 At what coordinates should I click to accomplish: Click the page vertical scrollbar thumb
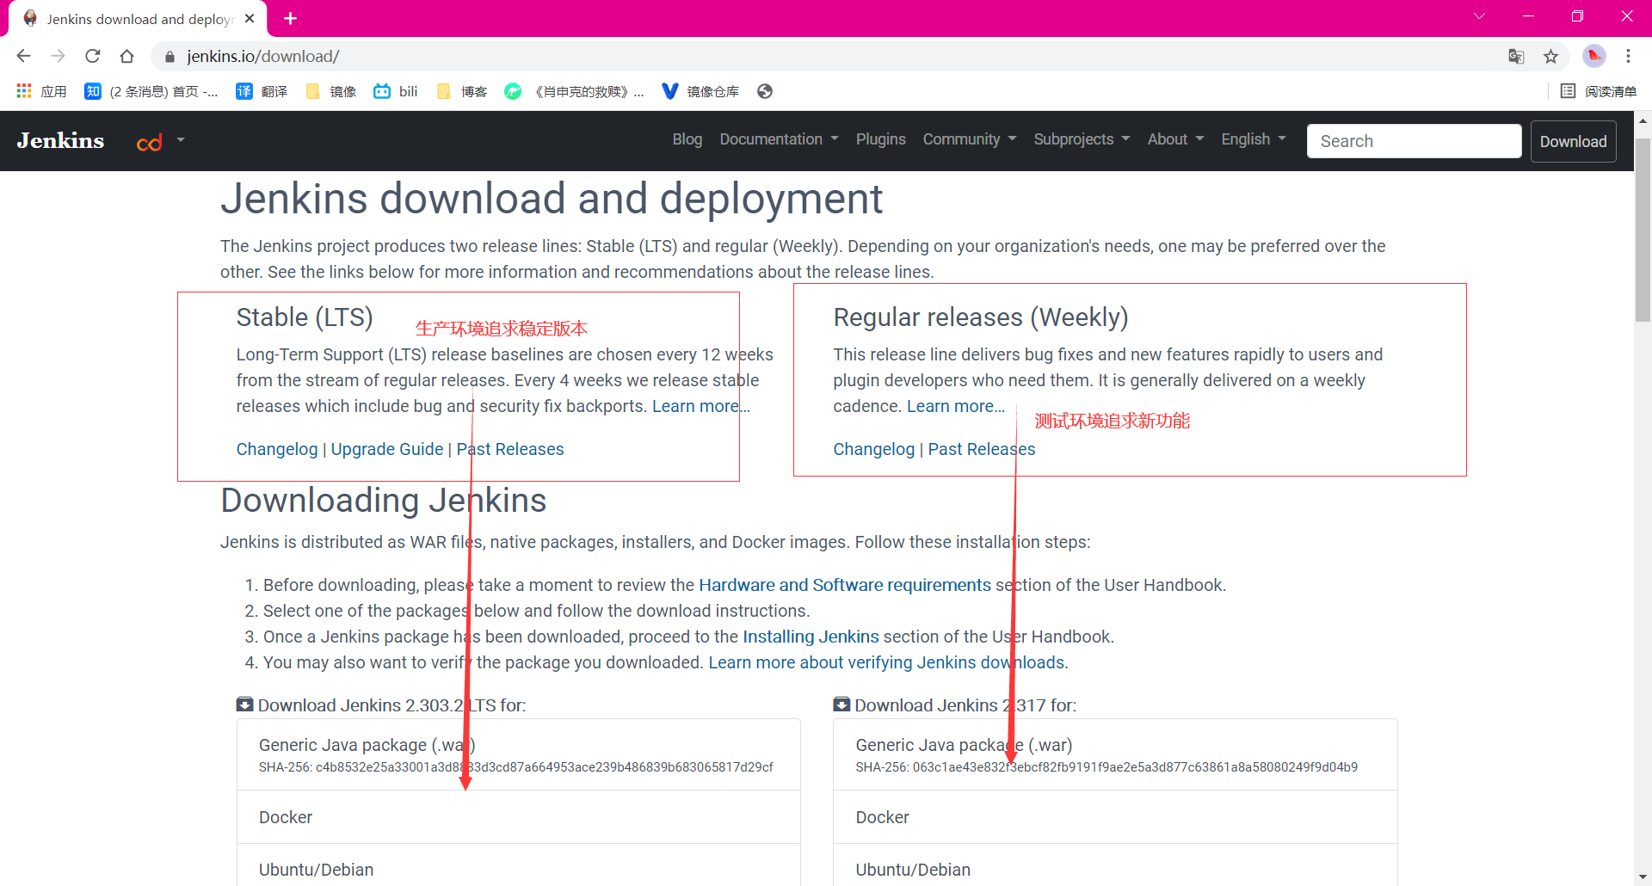coord(1643,229)
